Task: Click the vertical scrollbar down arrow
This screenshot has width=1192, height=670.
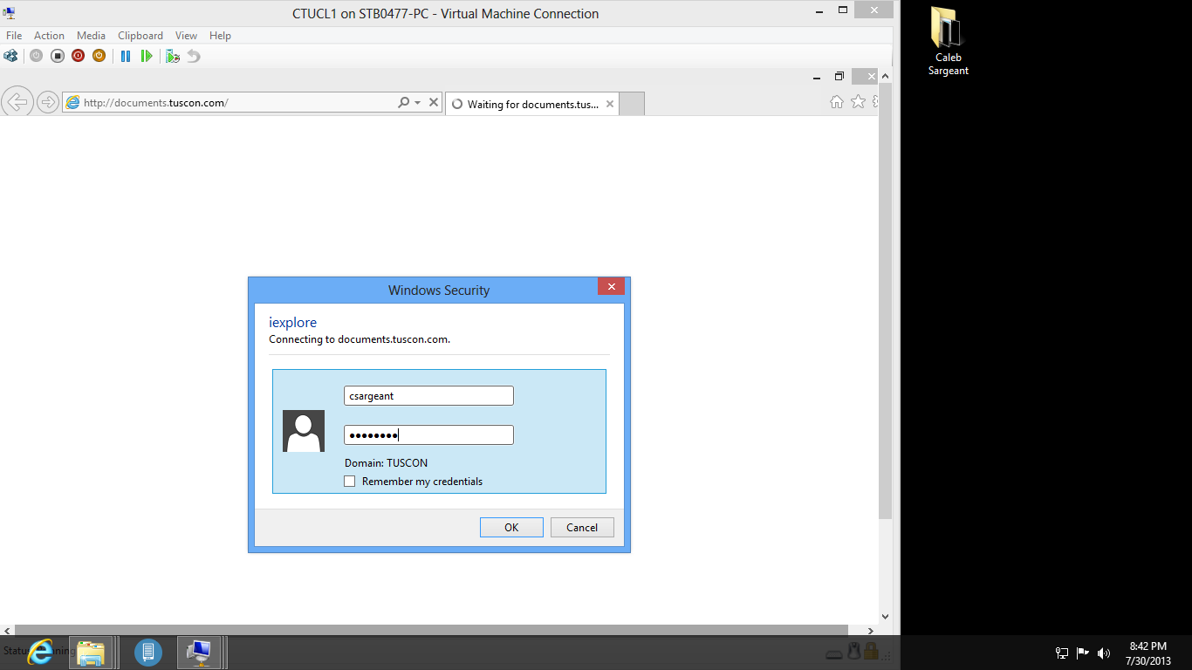Action: coord(885,617)
